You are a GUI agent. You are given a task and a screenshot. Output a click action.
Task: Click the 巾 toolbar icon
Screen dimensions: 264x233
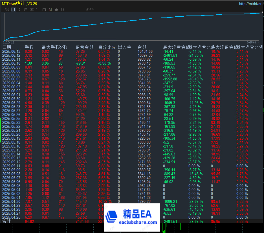44,9
